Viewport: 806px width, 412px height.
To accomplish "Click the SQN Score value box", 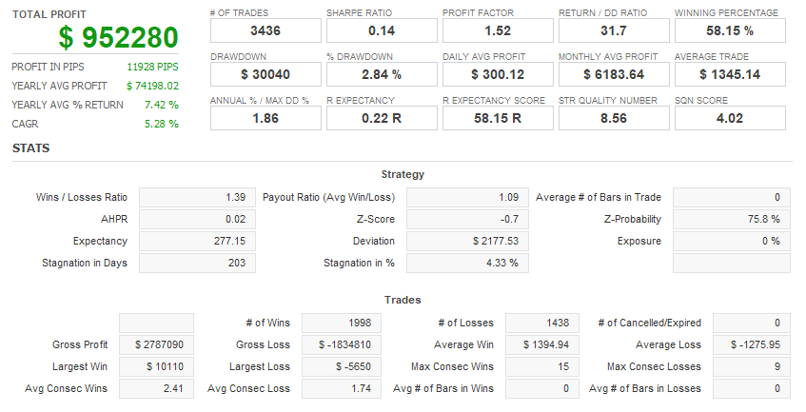I will (x=730, y=118).
